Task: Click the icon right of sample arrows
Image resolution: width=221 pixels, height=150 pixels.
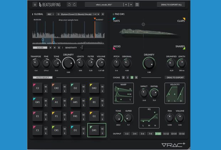Action: pos(103,14)
